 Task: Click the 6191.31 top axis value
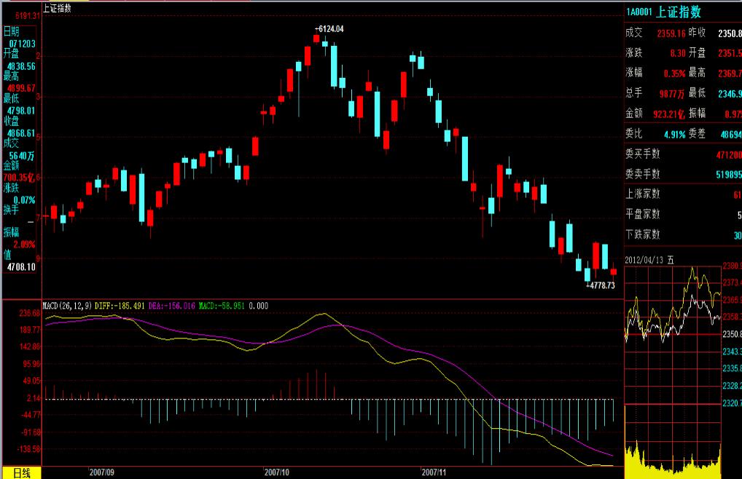click(x=28, y=16)
